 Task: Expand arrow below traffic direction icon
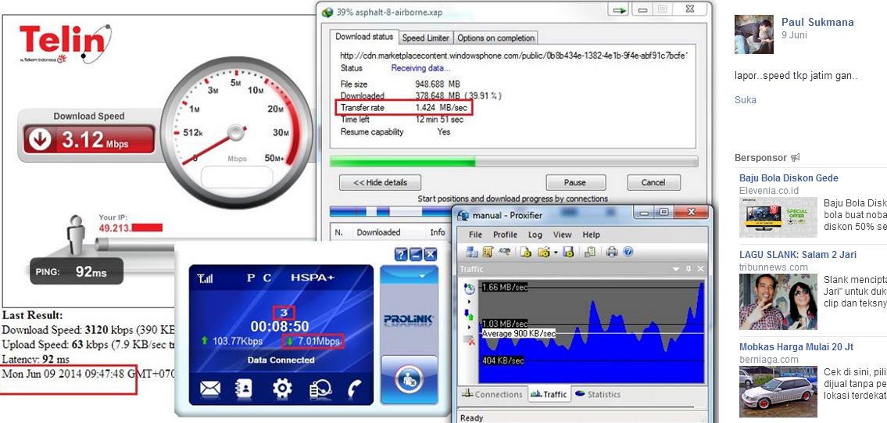tap(469, 328)
